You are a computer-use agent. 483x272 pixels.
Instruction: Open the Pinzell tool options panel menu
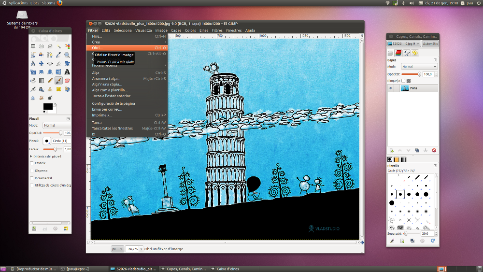[68, 118]
